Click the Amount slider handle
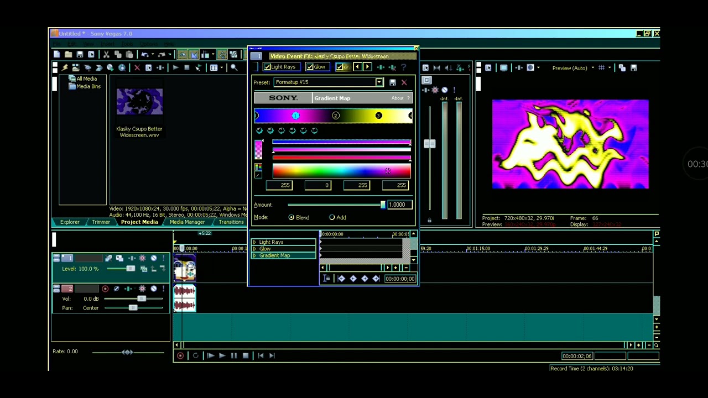Viewport: 708px width, 398px height. 383,205
